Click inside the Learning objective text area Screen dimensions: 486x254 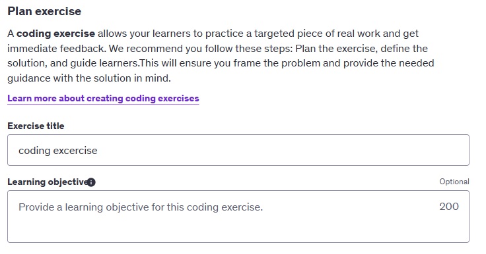tap(238, 216)
